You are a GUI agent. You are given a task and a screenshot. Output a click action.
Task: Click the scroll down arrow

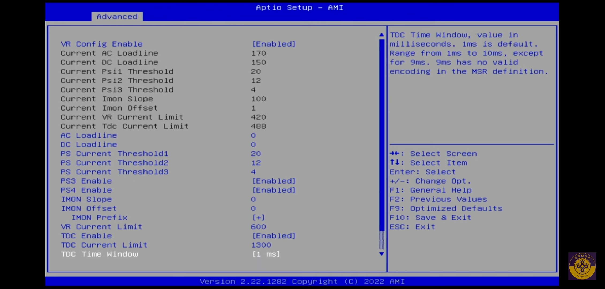coord(381,254)
